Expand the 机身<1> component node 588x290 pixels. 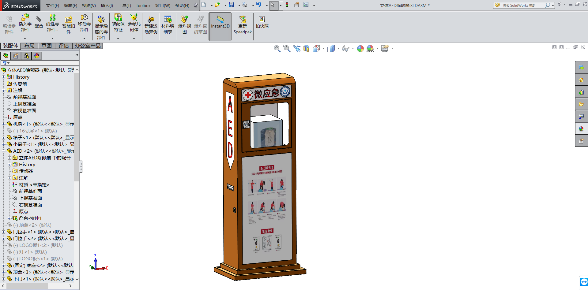(3, 124)
